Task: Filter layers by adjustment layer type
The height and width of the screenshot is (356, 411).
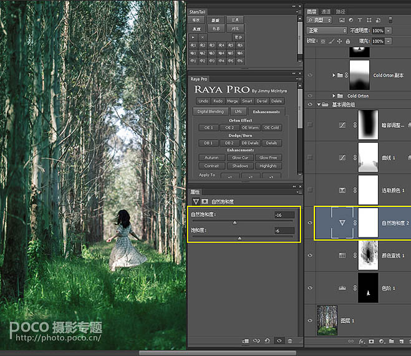Action: coord(351,20)
